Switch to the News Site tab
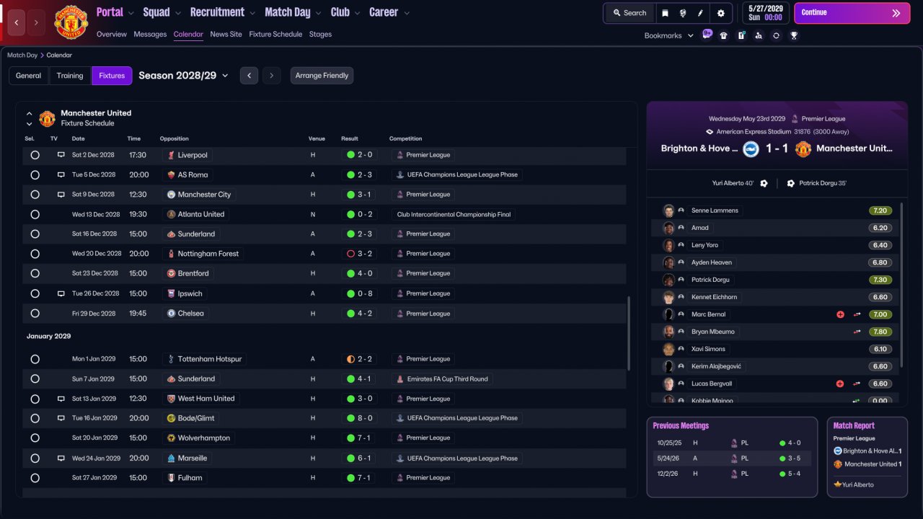The image size is (923, 519). coord(226,34)
